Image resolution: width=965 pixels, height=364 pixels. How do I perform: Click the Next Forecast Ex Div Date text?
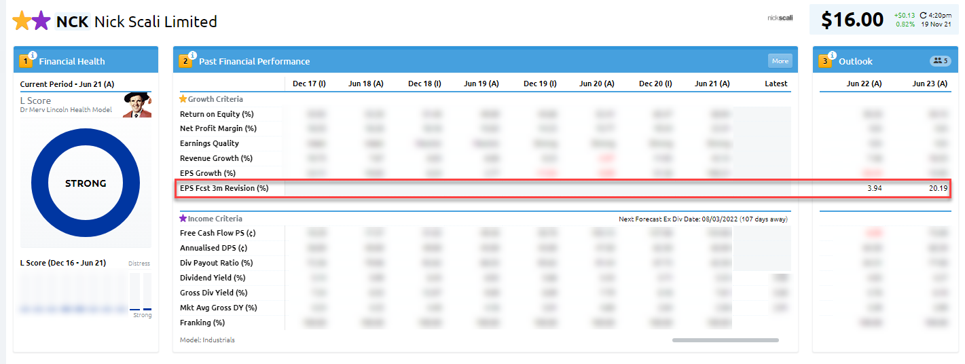(703, 219)
